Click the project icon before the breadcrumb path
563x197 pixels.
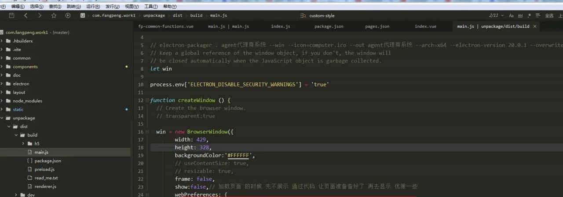82,15
